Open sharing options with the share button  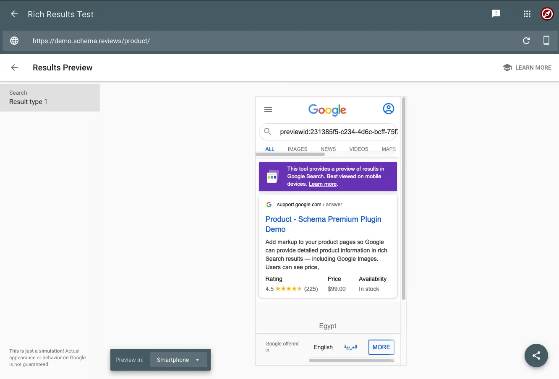pyautogui.click(x=536, y=356)
